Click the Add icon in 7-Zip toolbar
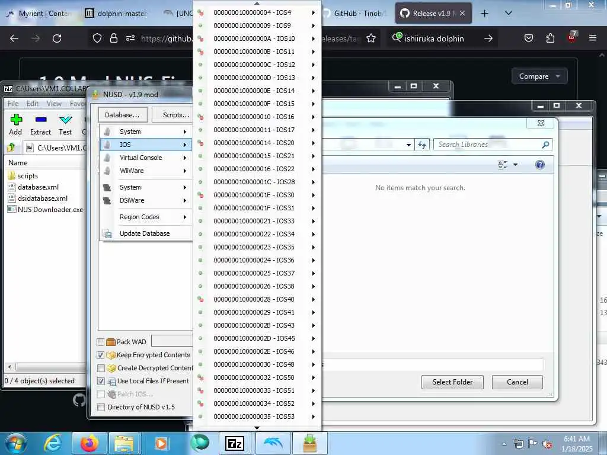The height and width of the screenshot is (455, 607). (x=16, y=120)
